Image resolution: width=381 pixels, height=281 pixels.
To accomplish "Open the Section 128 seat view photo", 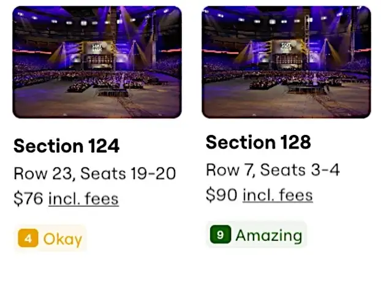I will [x=286, y=63].
